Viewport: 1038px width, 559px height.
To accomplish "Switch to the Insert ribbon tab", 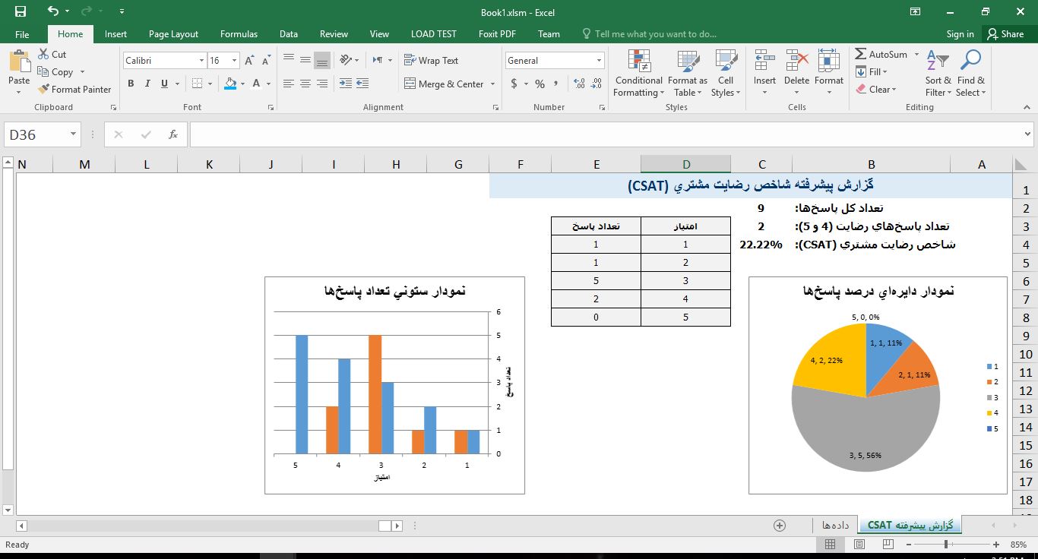I will click(116, 33).
